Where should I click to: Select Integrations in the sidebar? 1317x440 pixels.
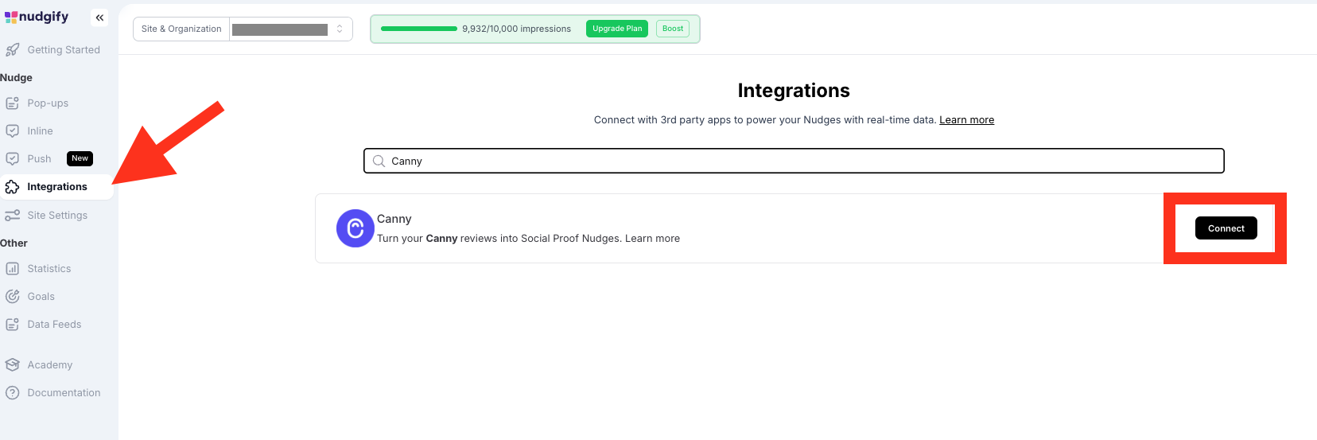pos(56,187)
